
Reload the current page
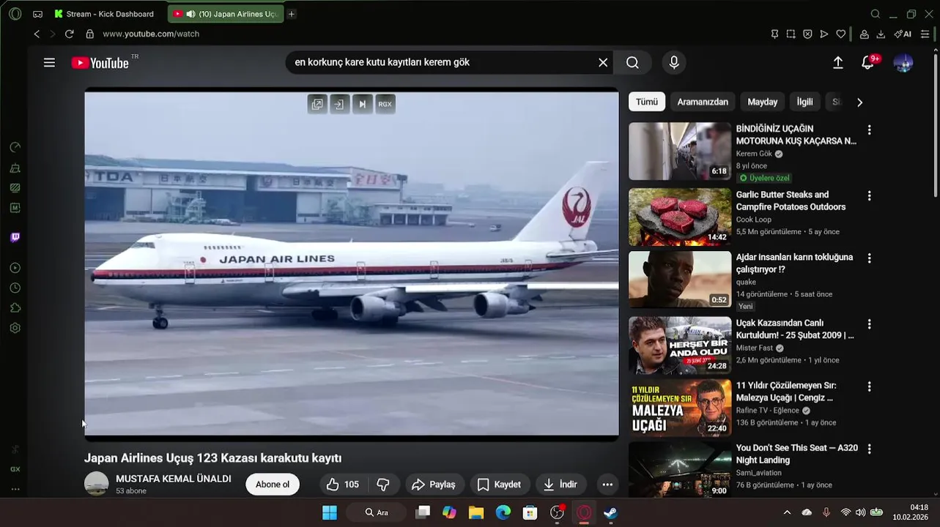point(70,34)
